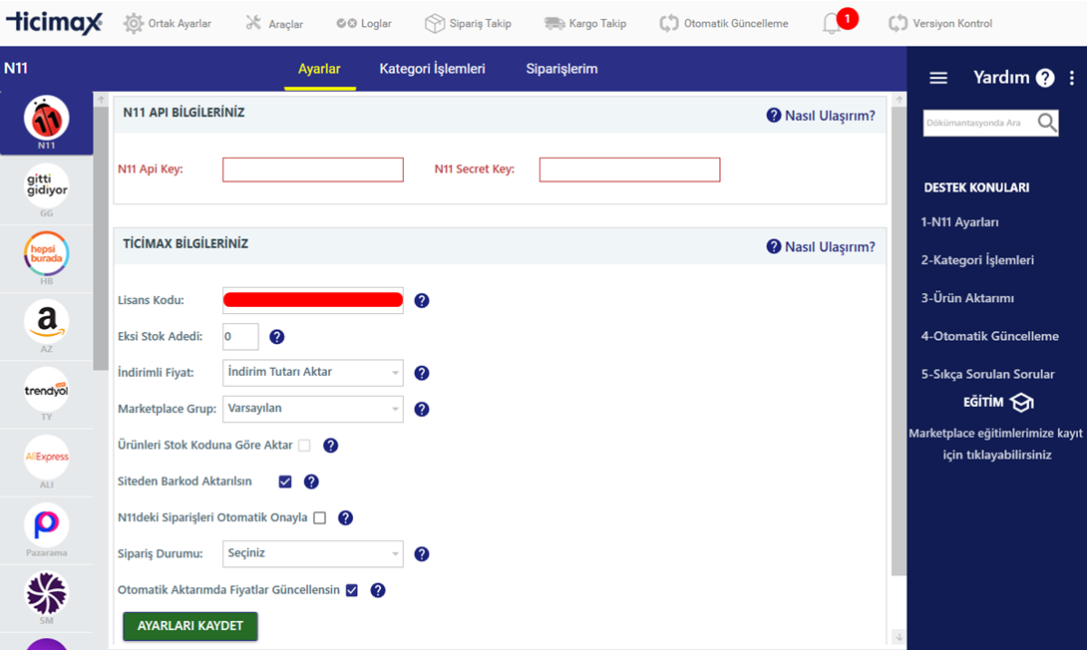The width and height of the screenshot is (1087, 650).
Task: Focus the N11 Secret Key field
Action: coord(629,169)
